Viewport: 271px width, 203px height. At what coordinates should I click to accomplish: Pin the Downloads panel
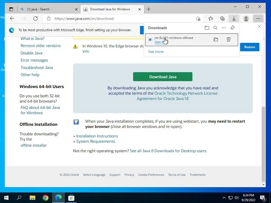(232, 27)
